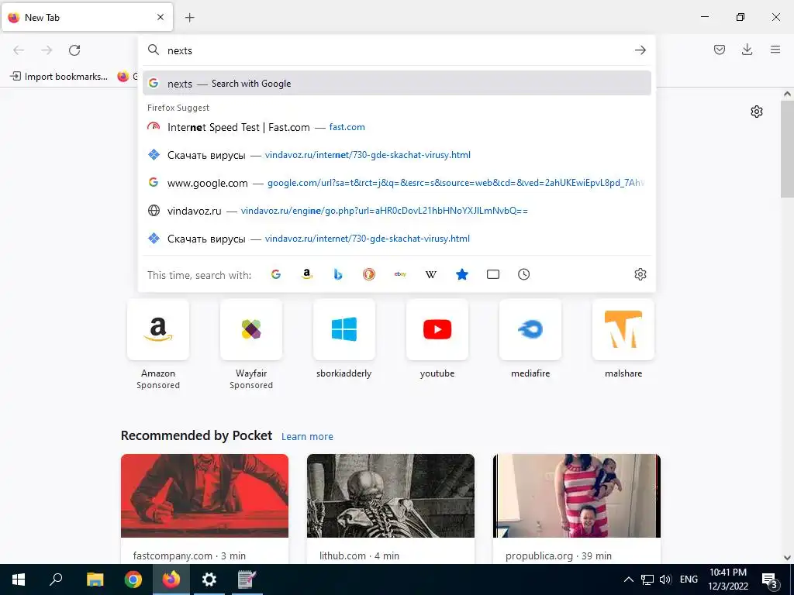Open Settings app from the taskbar
The width and height of the screenshot is (794, 595).
(209, 580)
